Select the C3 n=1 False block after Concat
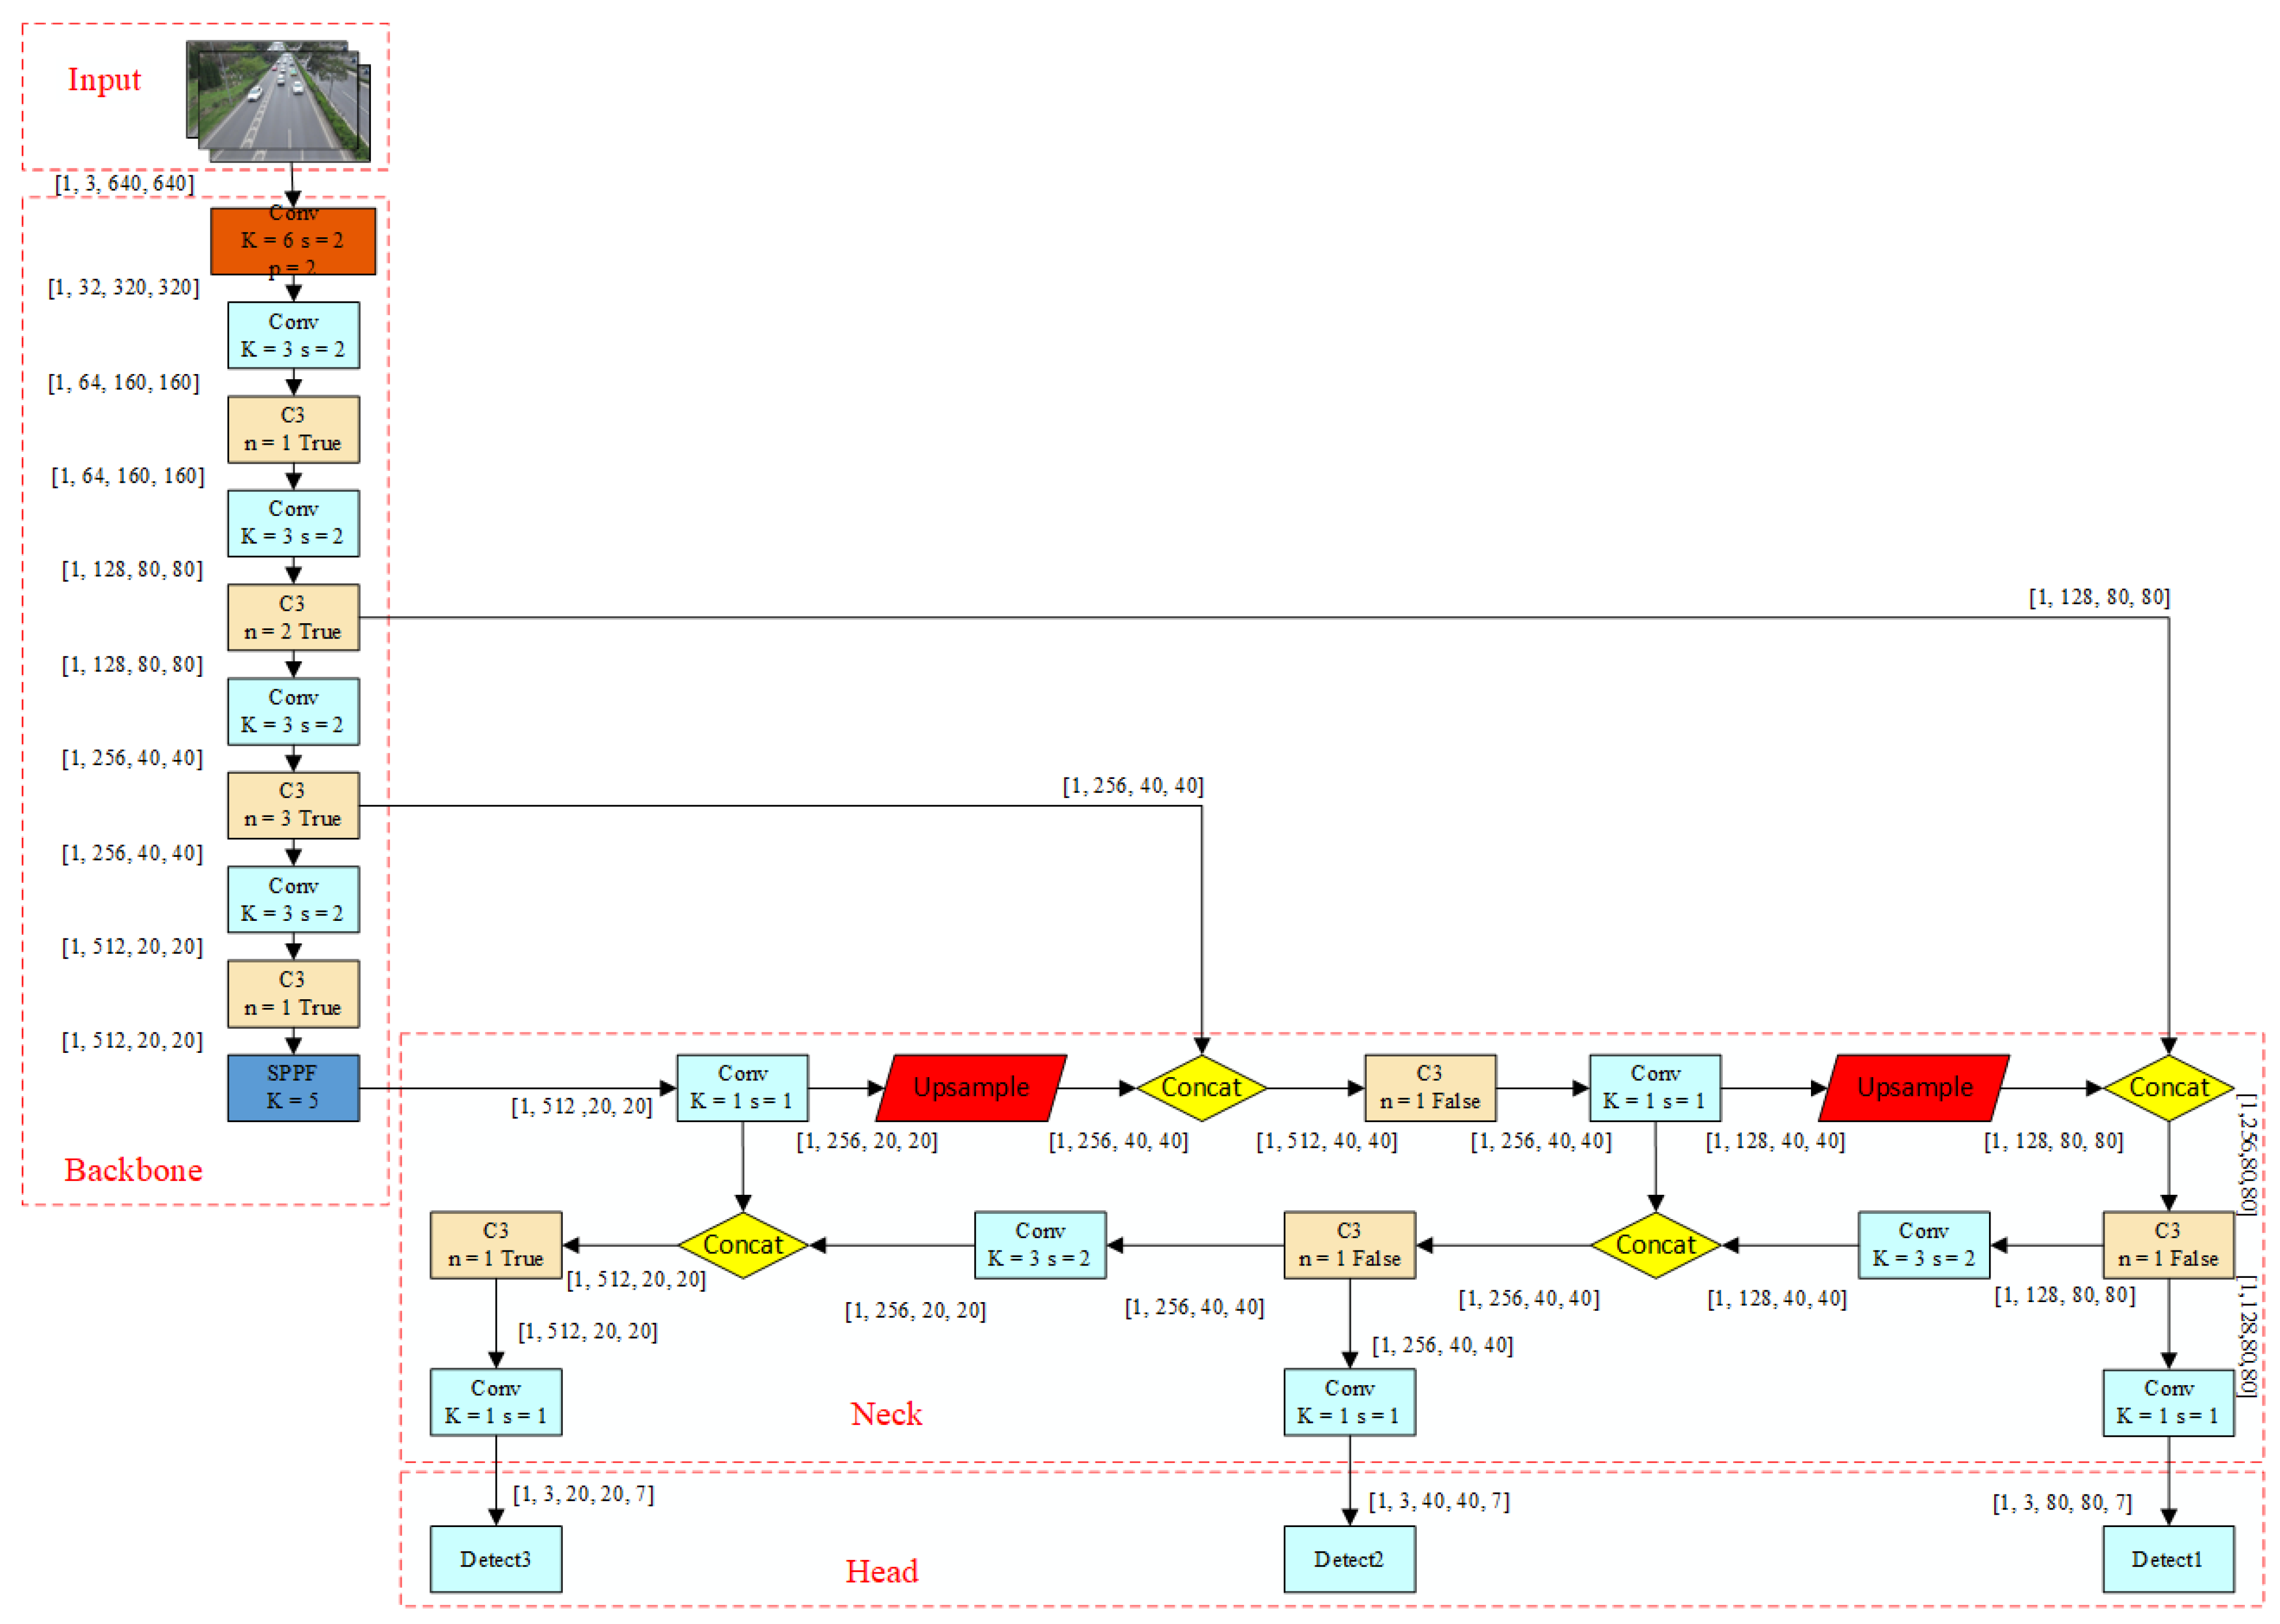Image resolution: width=2280 pixels, height=1624 pixels. pos(1430,1088)
